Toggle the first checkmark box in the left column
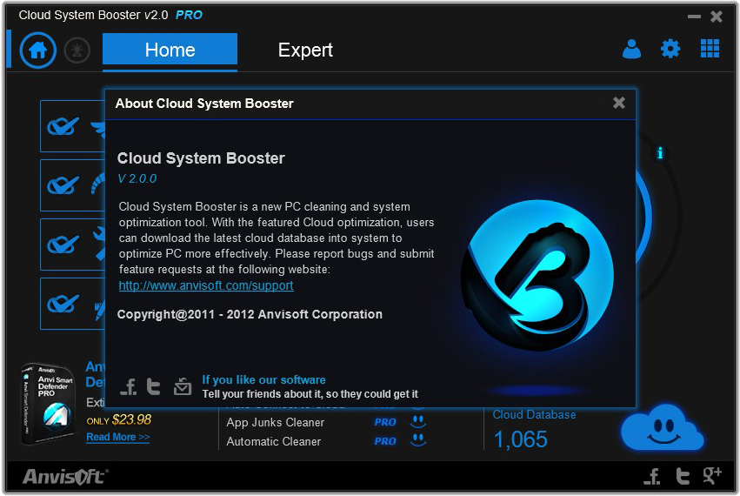The image size is (740, 496). click(63, 126)
